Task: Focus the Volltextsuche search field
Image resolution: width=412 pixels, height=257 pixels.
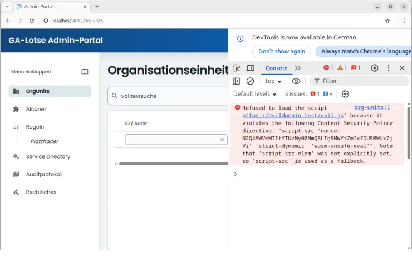Action: [x=168, y=96]
